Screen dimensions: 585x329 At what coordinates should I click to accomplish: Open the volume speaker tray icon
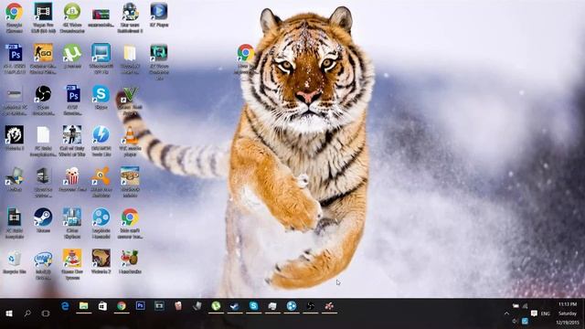tap(516, 321)
